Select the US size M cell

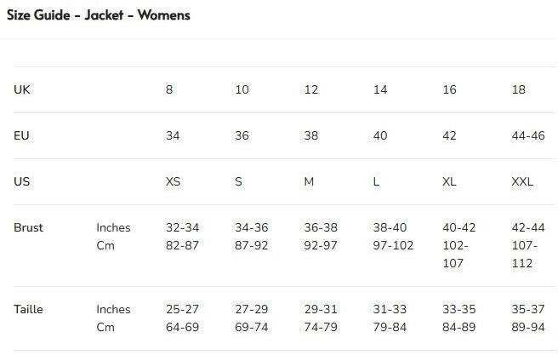point(309,182)
